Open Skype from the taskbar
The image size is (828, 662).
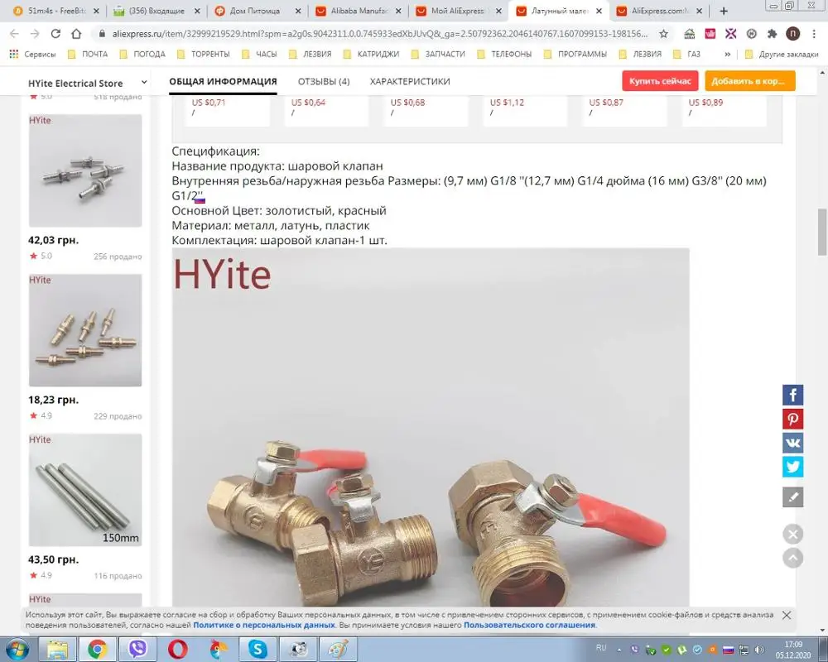tap(258, 649)
